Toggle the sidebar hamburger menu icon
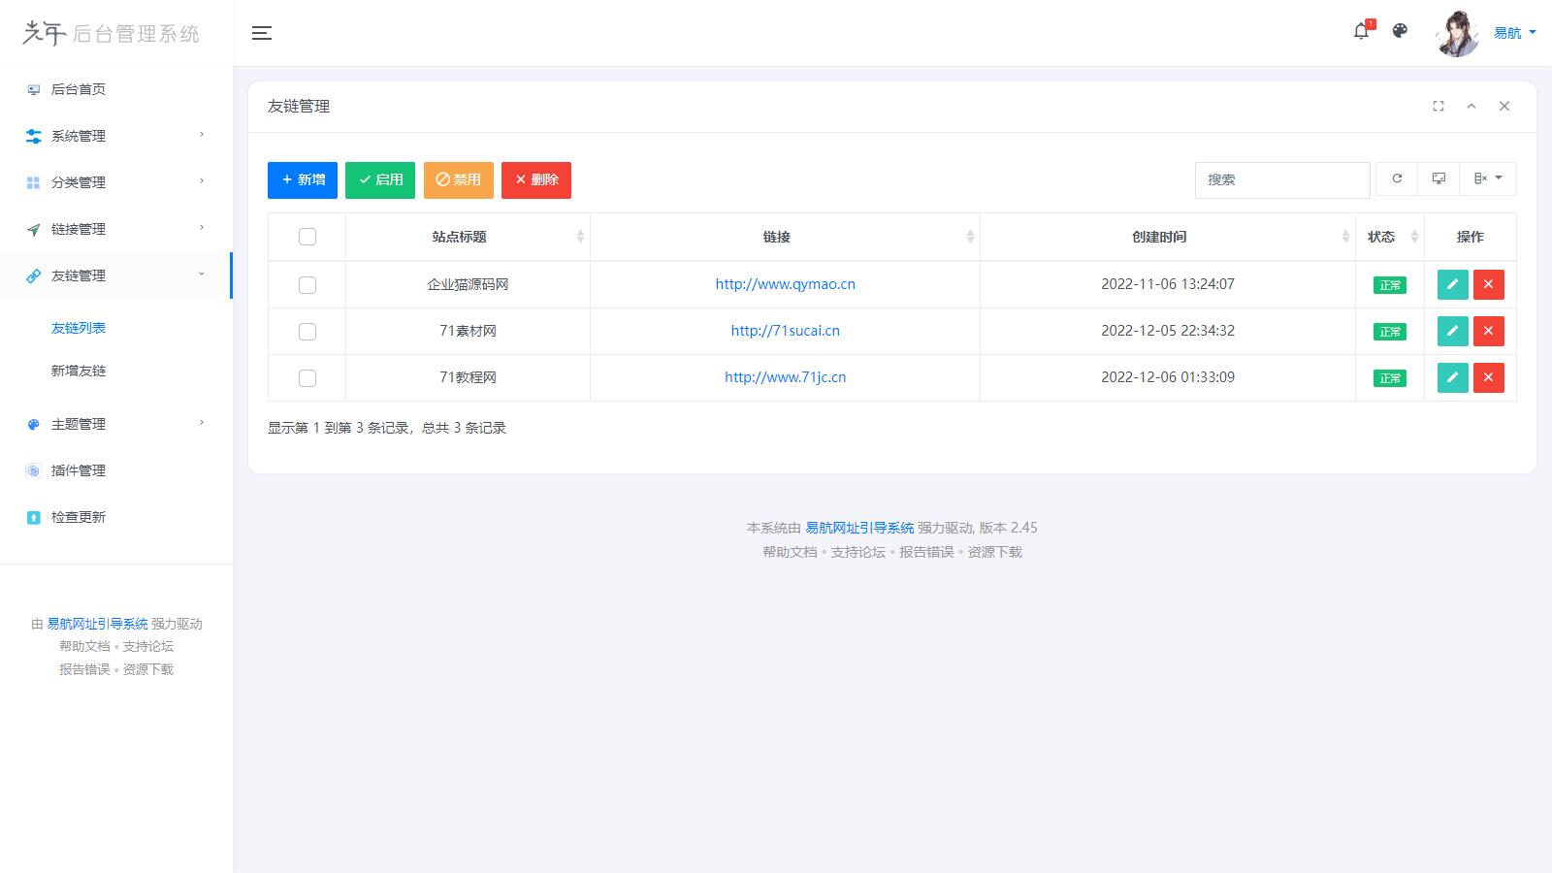Viewport: 1552px width, 873px height. (x=261, y=33)
